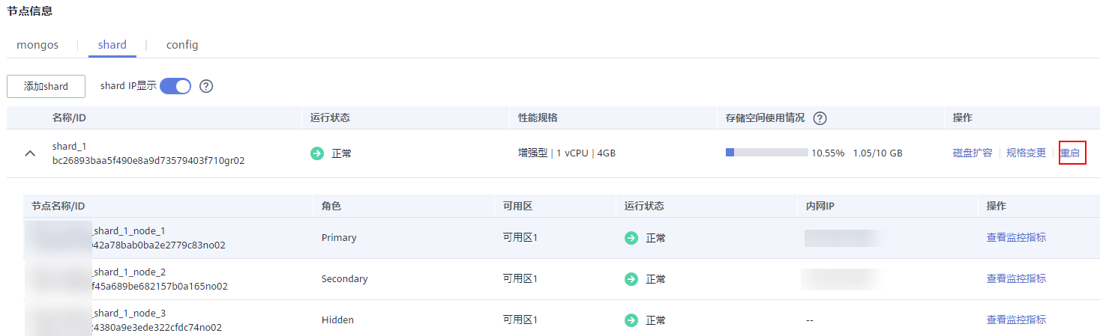The height and width of the screenshot is (336, 1100).
Task: View 查看监控指标 for Primary node
Action: [1016, 237]
